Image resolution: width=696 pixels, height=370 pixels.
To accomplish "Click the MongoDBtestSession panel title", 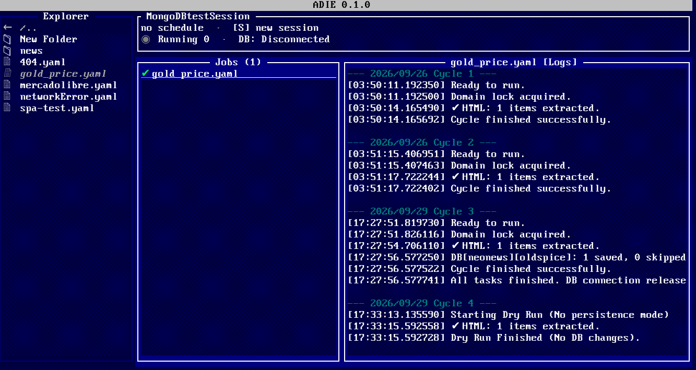I will pos(198,16).
